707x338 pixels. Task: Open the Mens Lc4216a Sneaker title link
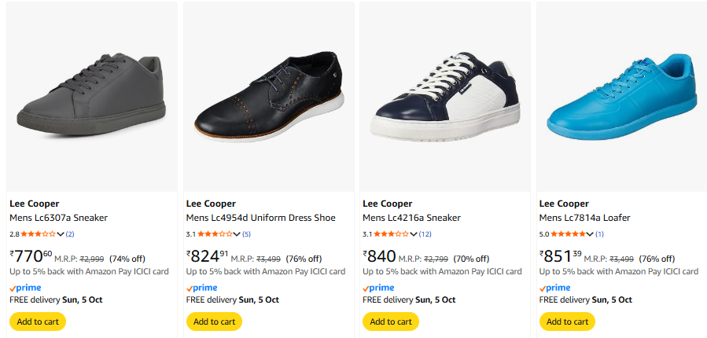point(411,218)
